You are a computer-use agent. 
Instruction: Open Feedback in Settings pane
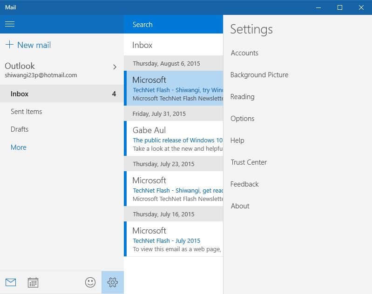[x=244, y=184]
